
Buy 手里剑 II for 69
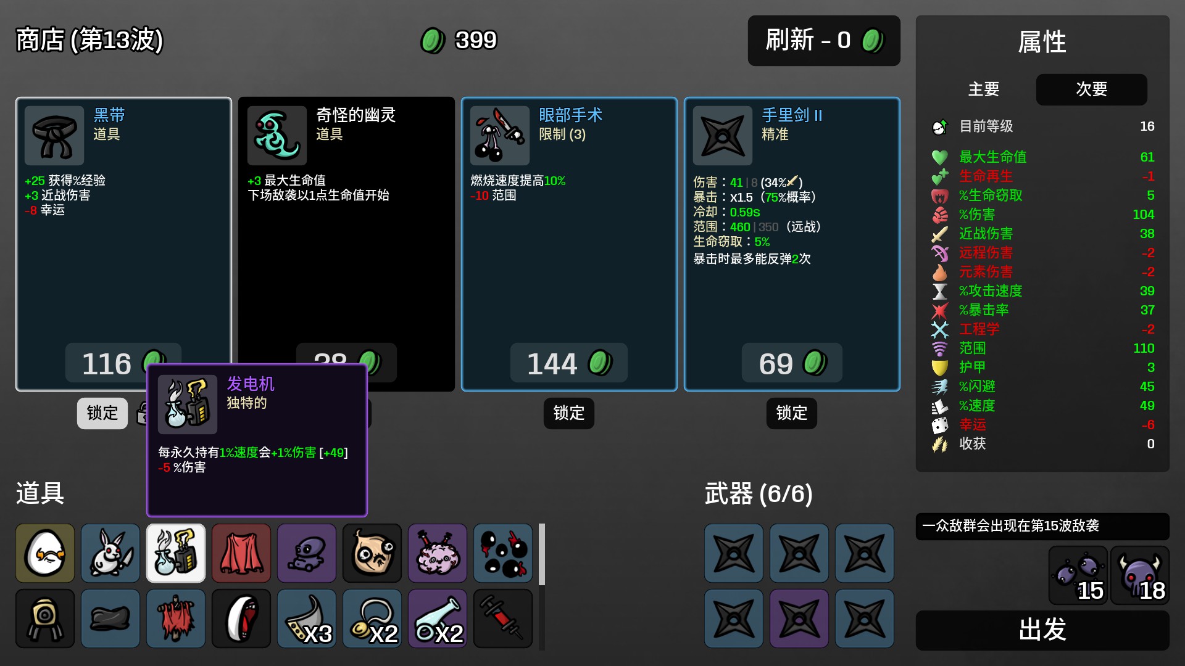tap(792, 363)
